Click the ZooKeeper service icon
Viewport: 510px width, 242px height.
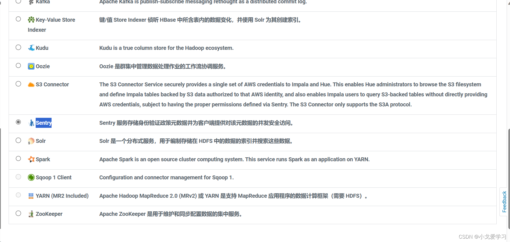(x=31, y=214)
